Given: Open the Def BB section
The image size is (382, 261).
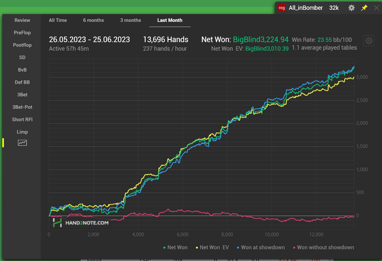Looking at the screenshot, I should 22,82.
